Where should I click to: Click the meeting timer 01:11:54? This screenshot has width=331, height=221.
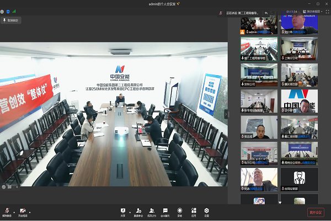(x=291, y=12)
